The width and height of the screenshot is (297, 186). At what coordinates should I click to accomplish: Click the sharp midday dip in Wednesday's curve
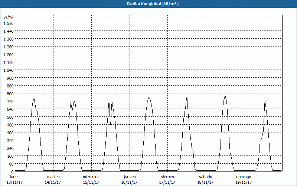coord(110,124)
